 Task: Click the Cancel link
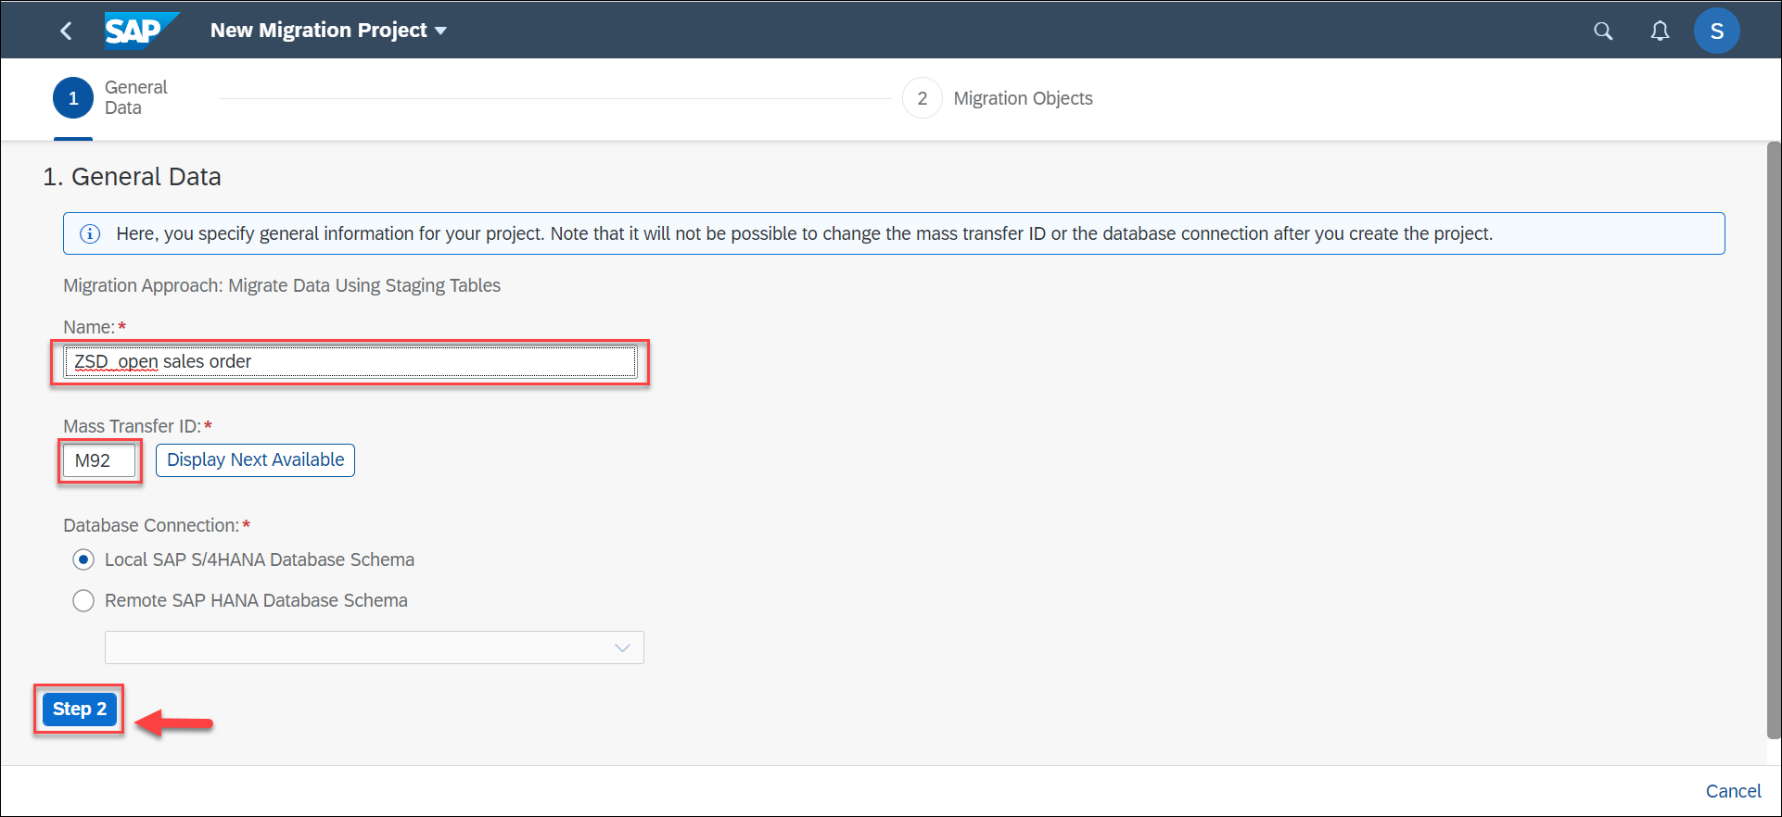[x=1733, y=791]
